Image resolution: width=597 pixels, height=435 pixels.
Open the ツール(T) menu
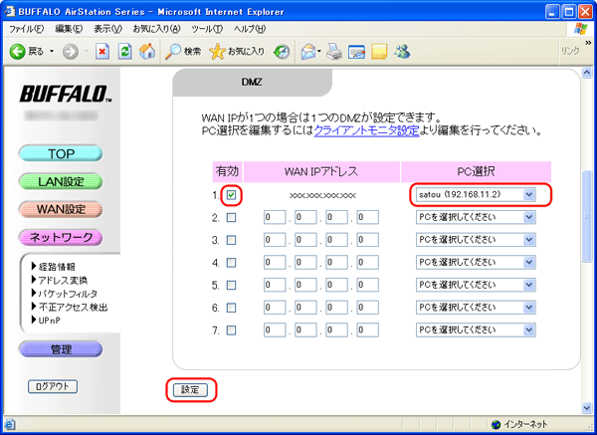(207, 29)
